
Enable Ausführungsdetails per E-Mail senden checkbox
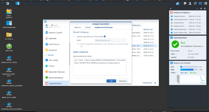click(75, 36)
